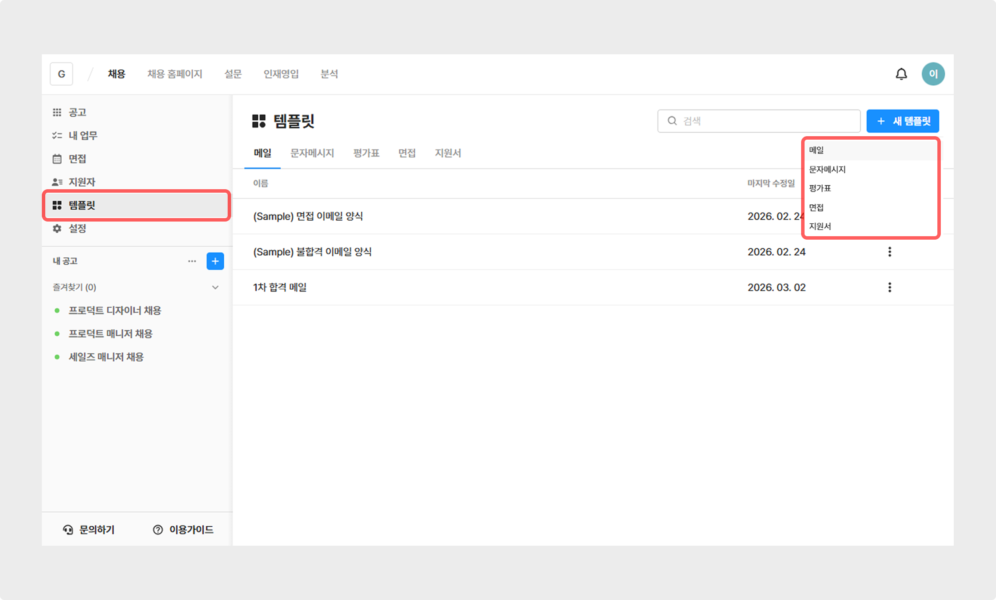The image size is (996, 600).
Task: Click the 문의하기 headset icon
Action: [x=68, y=530]
